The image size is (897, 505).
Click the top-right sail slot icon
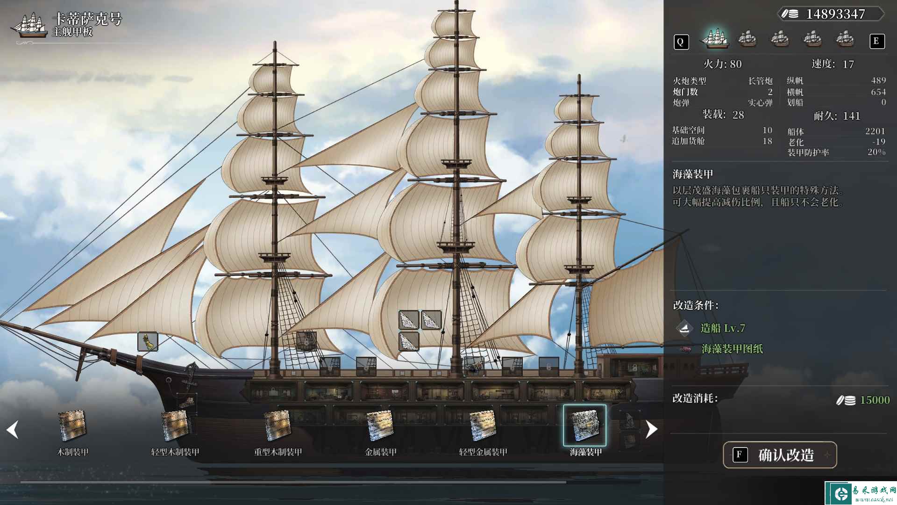tap(431, 320)
